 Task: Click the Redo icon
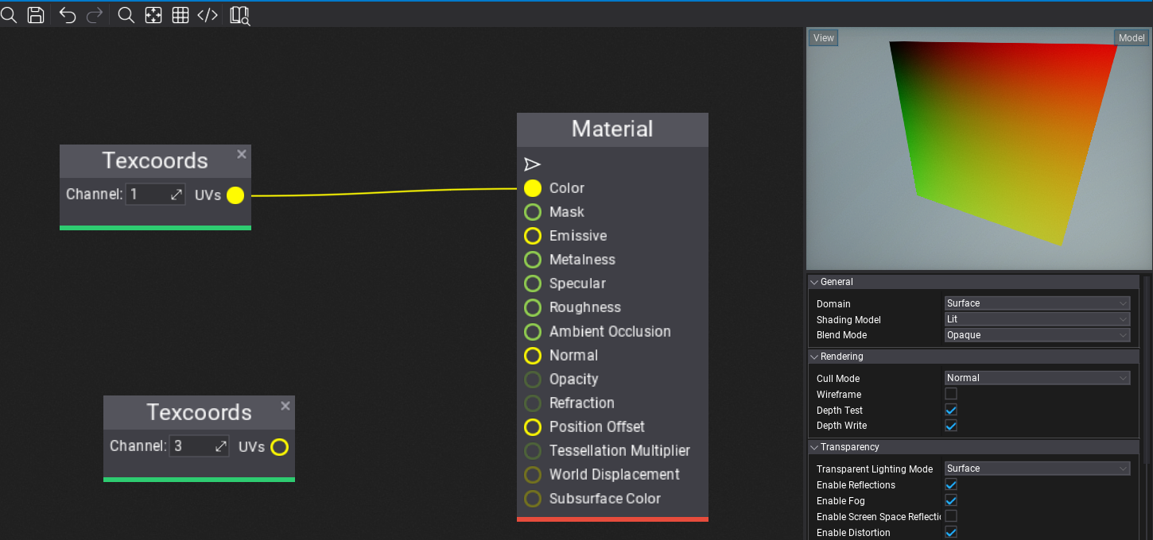pos(94,14)
